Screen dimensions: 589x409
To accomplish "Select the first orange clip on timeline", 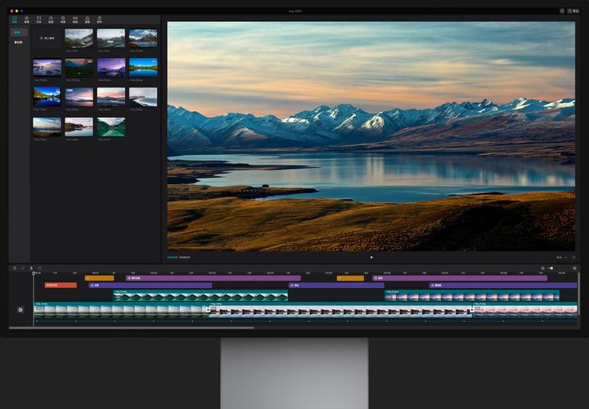I will [x=100, y=278].
